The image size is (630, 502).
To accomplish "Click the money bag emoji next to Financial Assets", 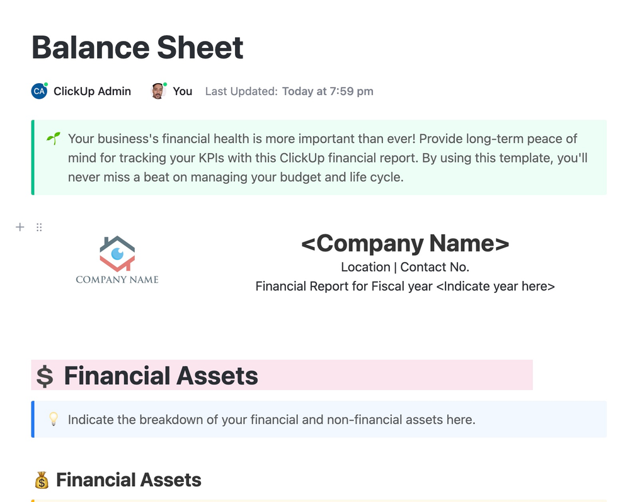I will click(x=42, y=480).
